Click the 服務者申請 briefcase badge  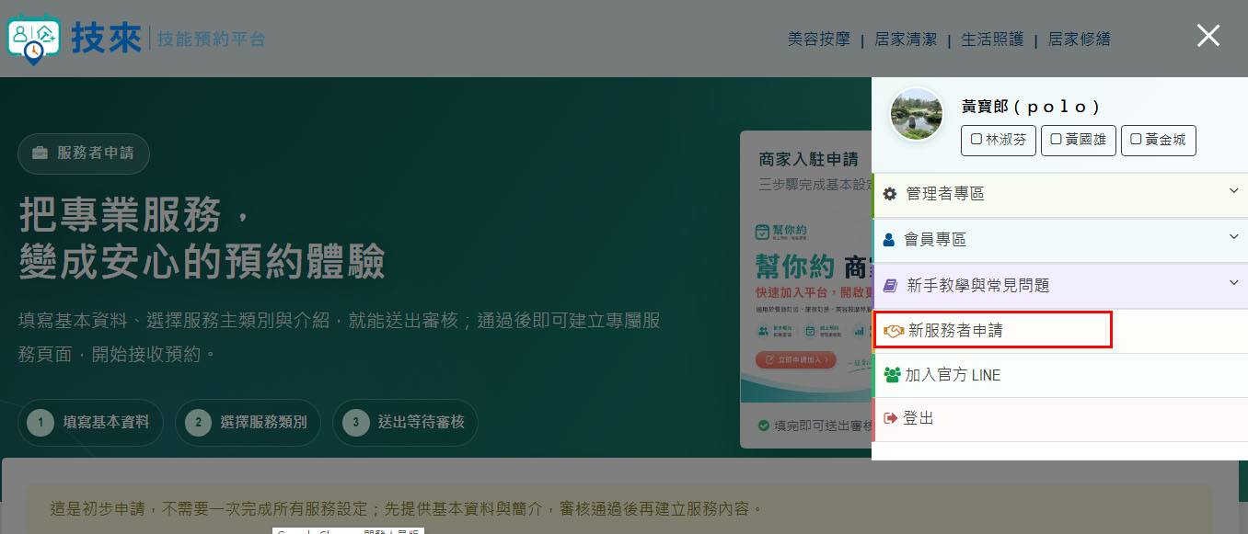click(x=84, y=153)
